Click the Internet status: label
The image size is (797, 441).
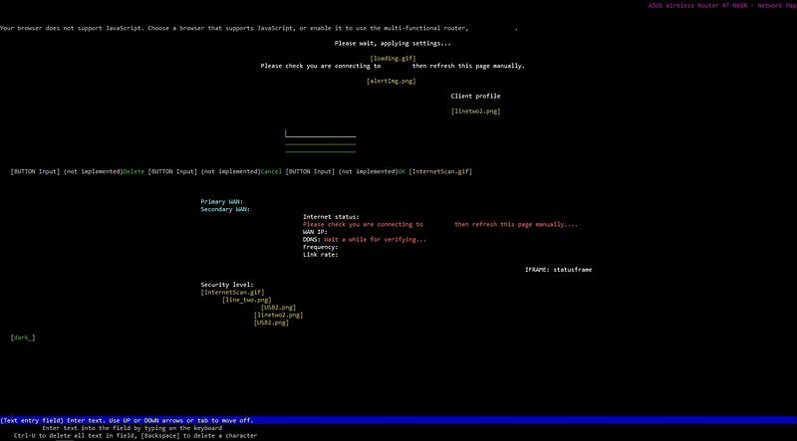tap(331, 217)
